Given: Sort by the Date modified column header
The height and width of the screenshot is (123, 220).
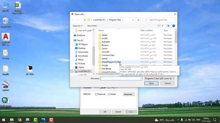Looking at the screenshot, I should [146, 30].
